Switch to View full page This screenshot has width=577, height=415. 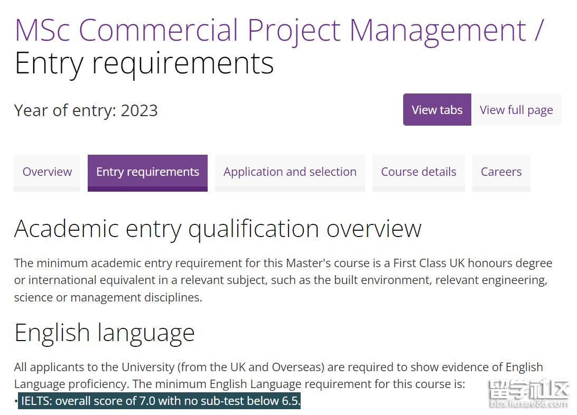pyautogui.click(x=516, y=110)
